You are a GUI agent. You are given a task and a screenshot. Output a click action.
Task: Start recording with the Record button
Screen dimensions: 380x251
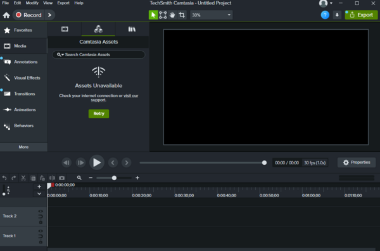29,15
